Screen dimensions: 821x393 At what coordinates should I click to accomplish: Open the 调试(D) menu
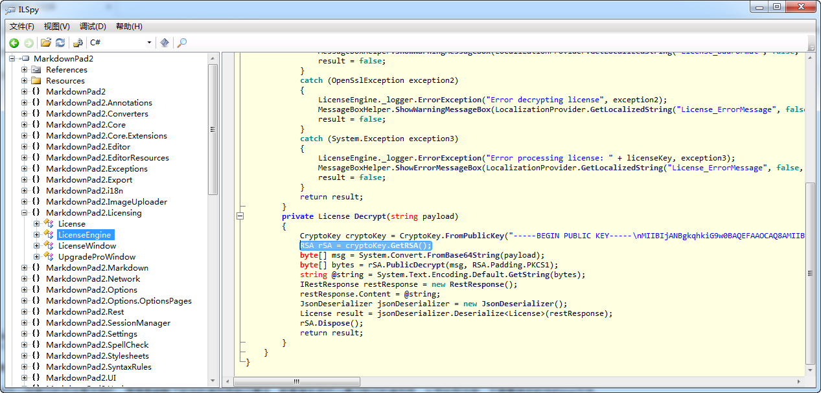tap(93, 27)
